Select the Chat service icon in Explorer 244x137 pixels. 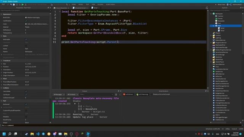pos(214,67)
